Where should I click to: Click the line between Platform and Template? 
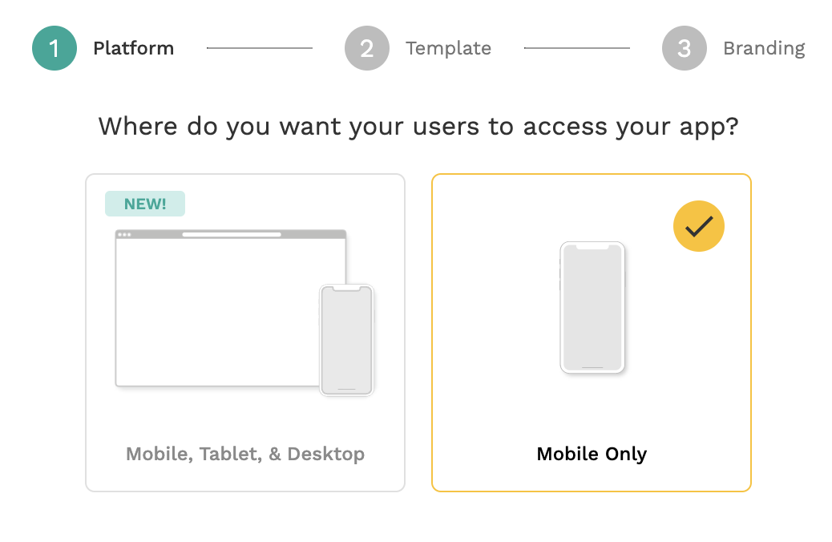[260, 48]
